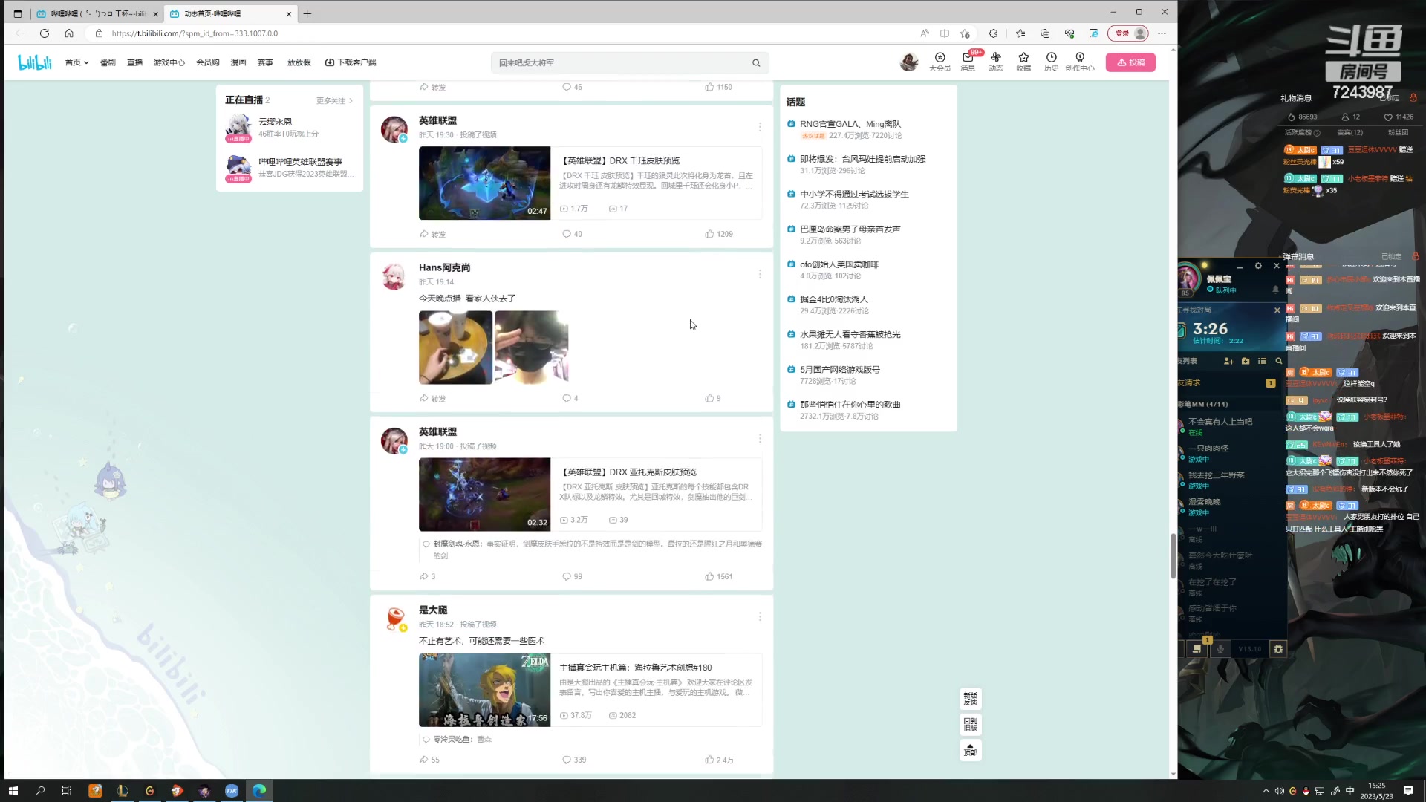Viewport: 1426px width, 802px height.
Task: Click the Edge browser home icon
Action: (69, 33)
